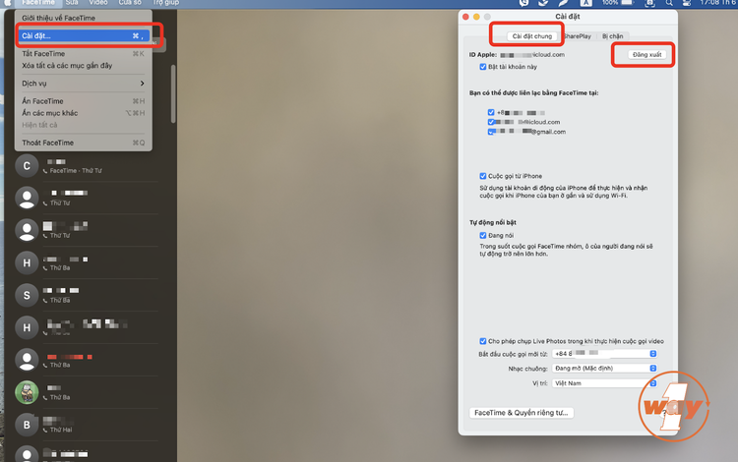Viewport: 738px width, 462px height.
Task: Open the 'Sửa' menu
Action: coord(72,3)
